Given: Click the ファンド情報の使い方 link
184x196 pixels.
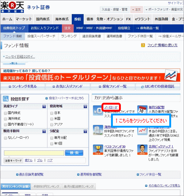Looking at the screenshot, I should (163, 45).
